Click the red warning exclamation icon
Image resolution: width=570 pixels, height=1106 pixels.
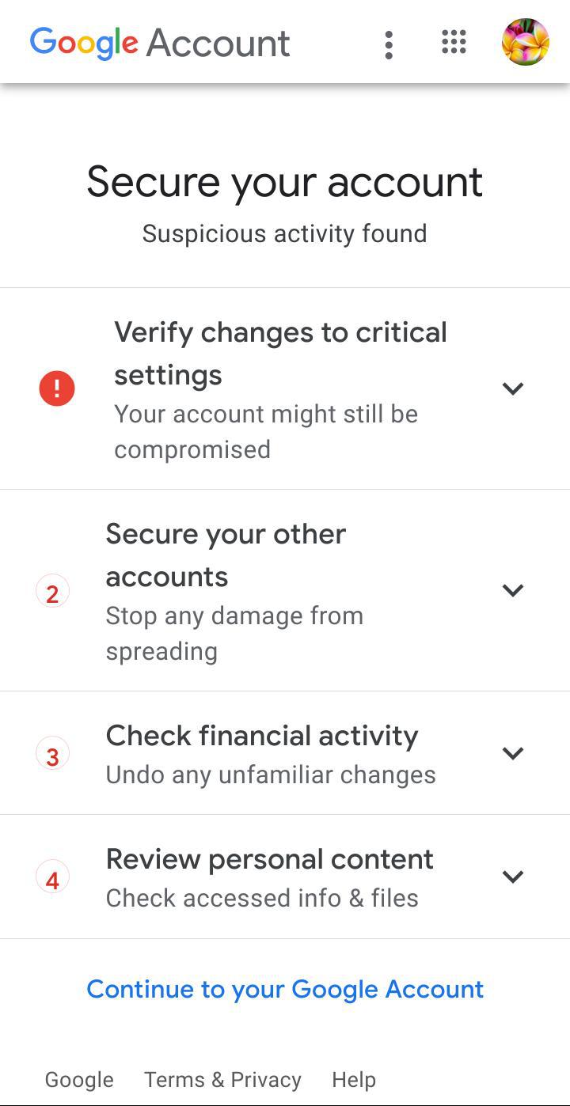click(x=56, y=388)
